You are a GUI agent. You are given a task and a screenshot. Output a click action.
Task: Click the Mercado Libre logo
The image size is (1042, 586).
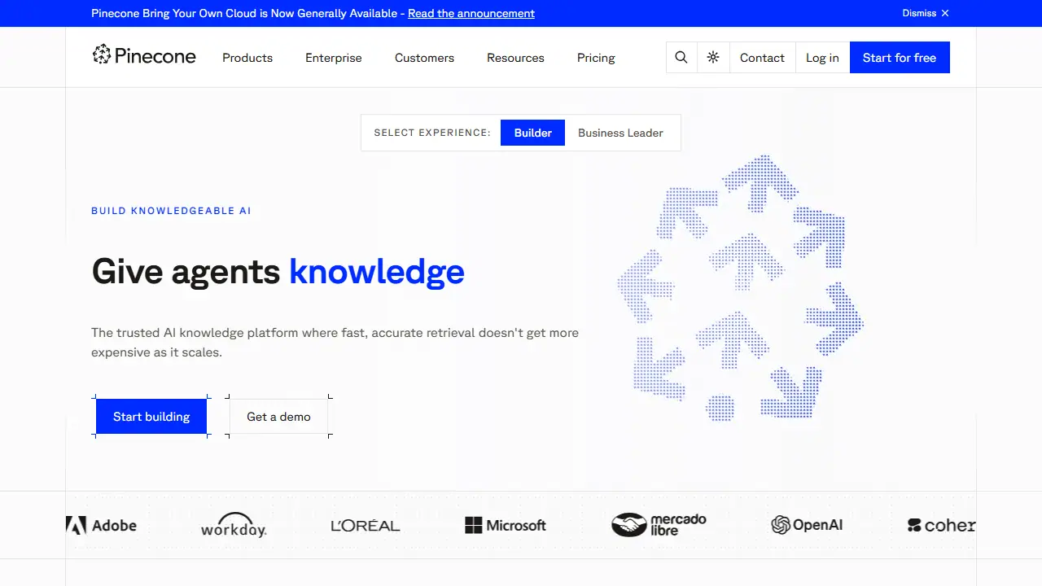coord(659,525)
